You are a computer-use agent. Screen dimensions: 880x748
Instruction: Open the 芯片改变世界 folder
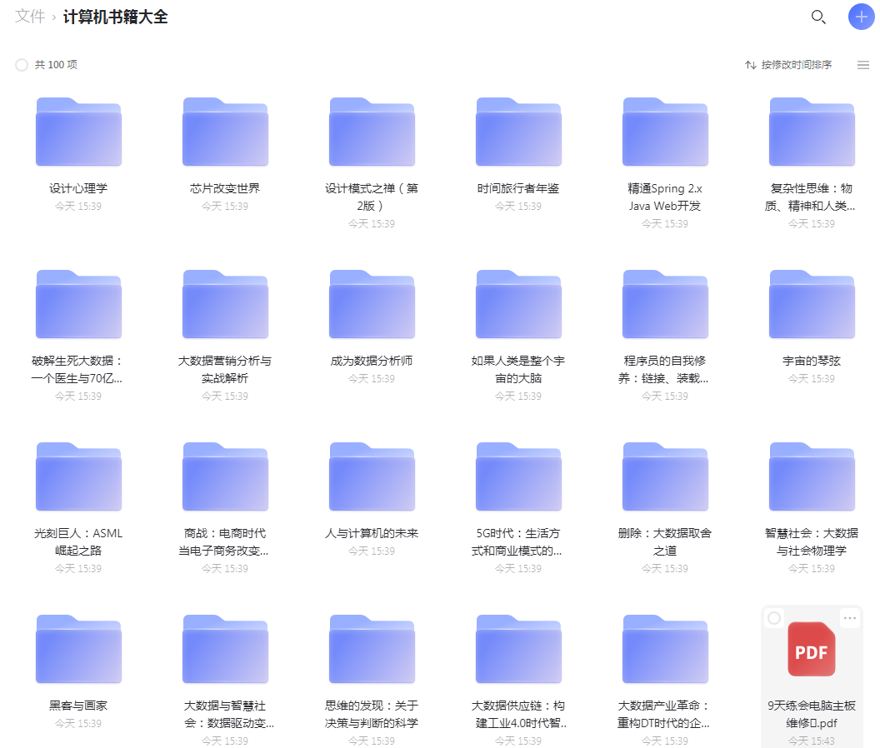(x=225, y=132)
